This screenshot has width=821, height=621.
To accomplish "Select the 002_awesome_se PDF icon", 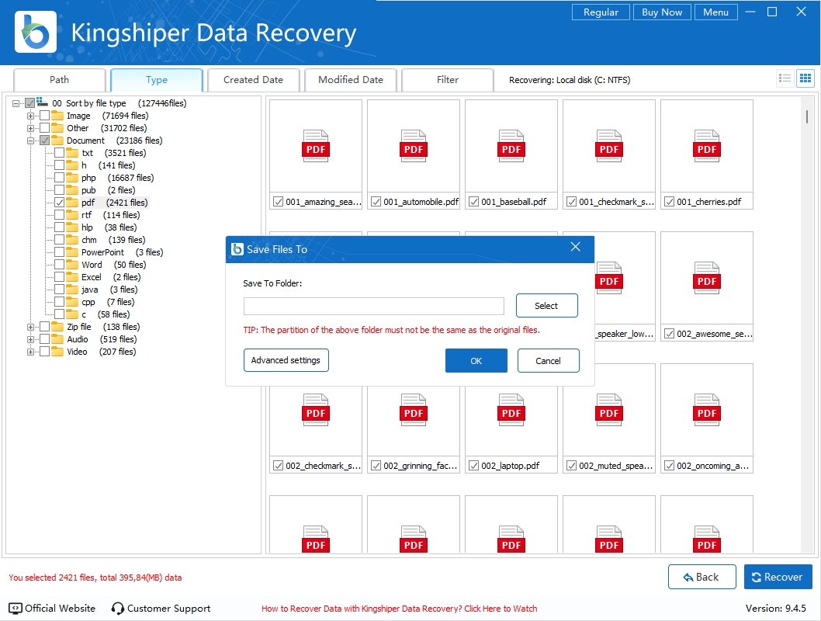I will (707, 278).
